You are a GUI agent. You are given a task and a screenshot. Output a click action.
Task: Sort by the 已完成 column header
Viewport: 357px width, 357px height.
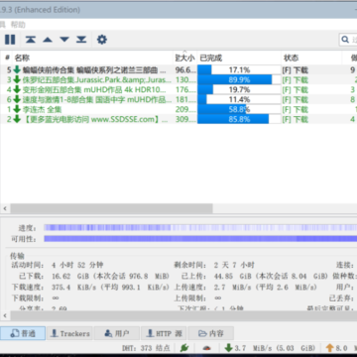click(239, 59)
